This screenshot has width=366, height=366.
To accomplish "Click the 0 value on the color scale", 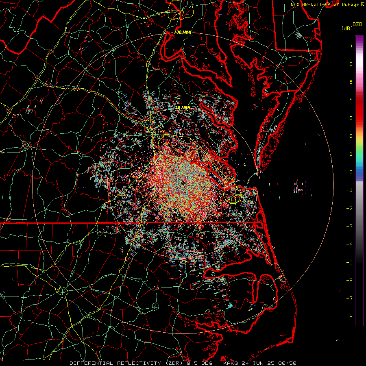I will (x=351, y=172).
